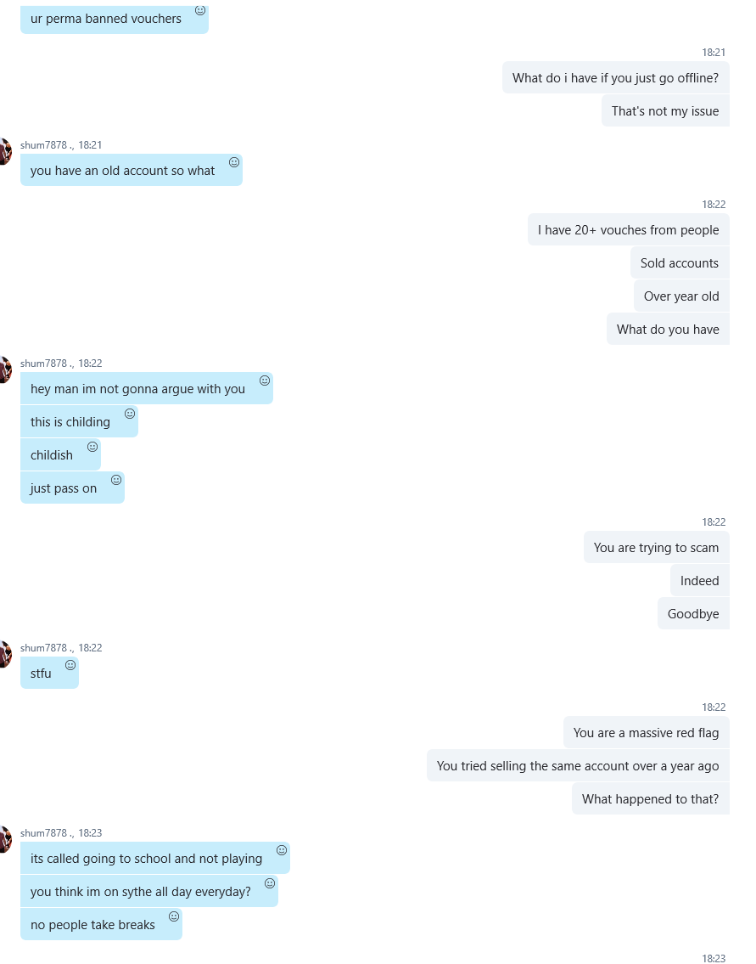
Task: Select 'That's not my issue' message
Action: [x=665, y=110]
